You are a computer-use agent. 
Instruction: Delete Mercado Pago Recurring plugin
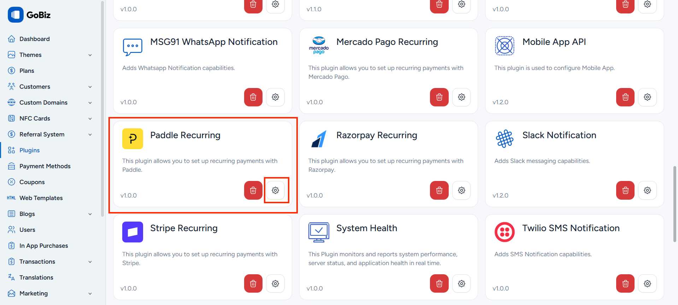439,97
